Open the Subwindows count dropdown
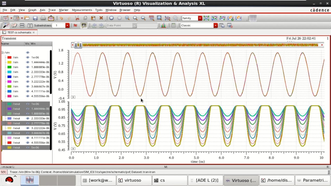Viewport: 331px width, 186px height. point(67,25)
